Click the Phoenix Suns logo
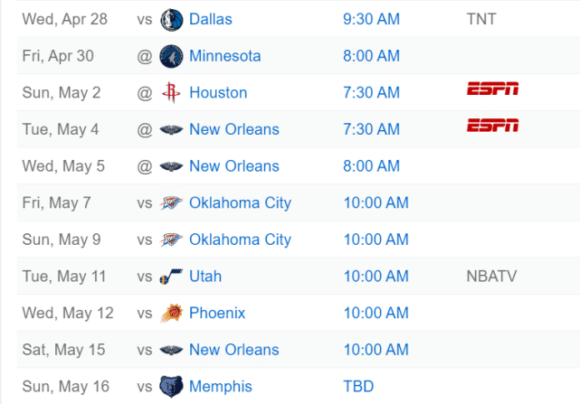 click(170, 314)
